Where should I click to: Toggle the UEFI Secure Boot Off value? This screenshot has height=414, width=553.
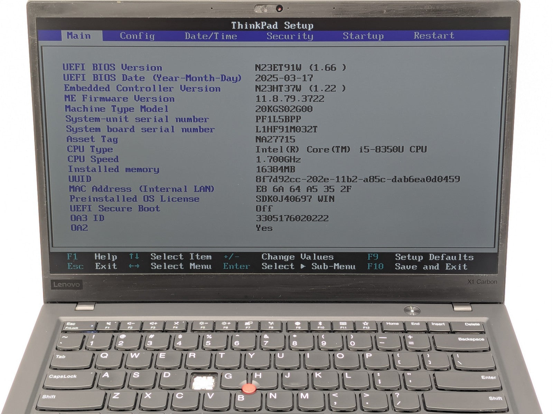coord(264,209)
